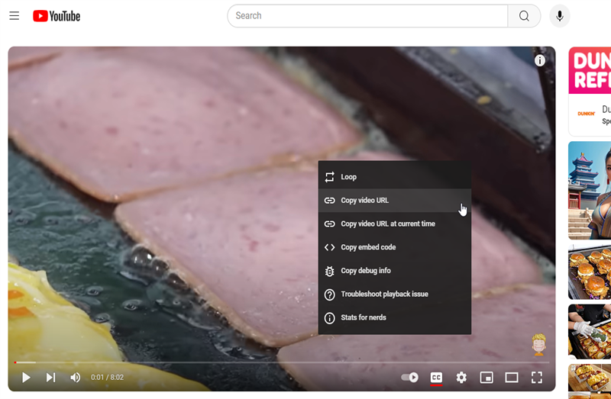Viewport: 611px width, 399px height.
Task: Mute the video volume
Action: point(75,377)
